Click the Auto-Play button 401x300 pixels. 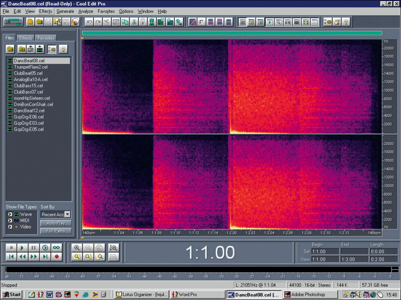[55, 223]
